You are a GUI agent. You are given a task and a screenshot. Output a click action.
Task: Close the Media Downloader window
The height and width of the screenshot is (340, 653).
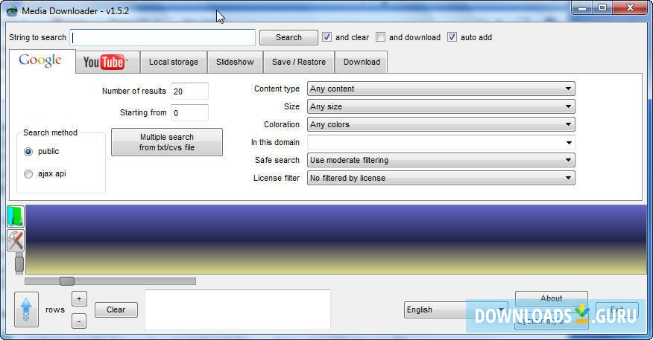click(630, 8)
